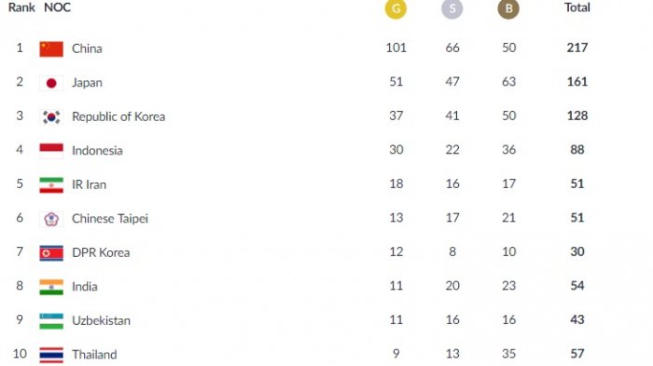This screenshot has height=366, width=653.
Task: Click the DPR Korea flag icon
Action: pos(51,253)
